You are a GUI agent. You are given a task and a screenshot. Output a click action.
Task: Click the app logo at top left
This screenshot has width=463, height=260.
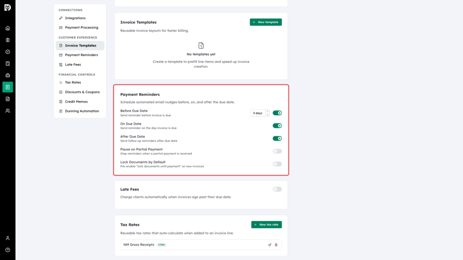pos(8,7)
